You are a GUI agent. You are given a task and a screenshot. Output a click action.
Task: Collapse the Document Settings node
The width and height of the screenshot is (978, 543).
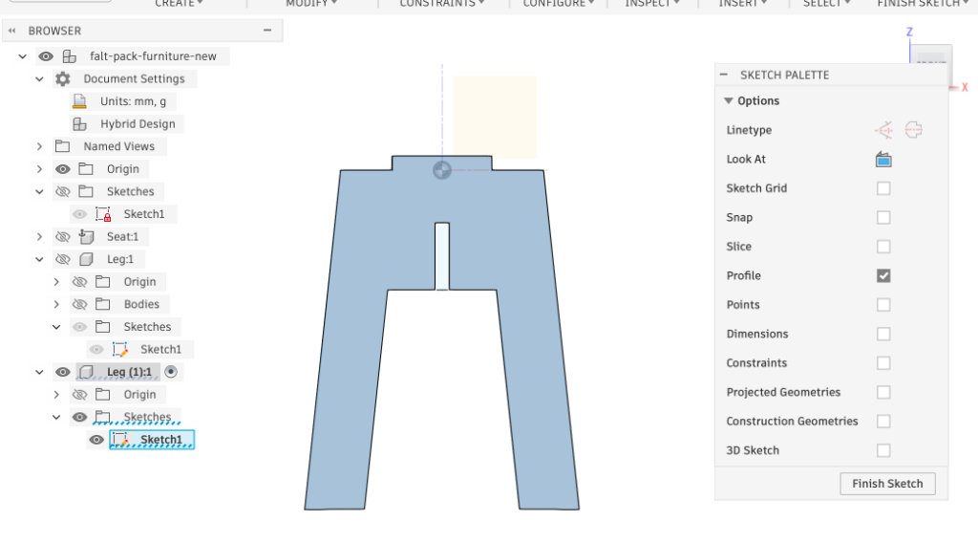[39, 78]
